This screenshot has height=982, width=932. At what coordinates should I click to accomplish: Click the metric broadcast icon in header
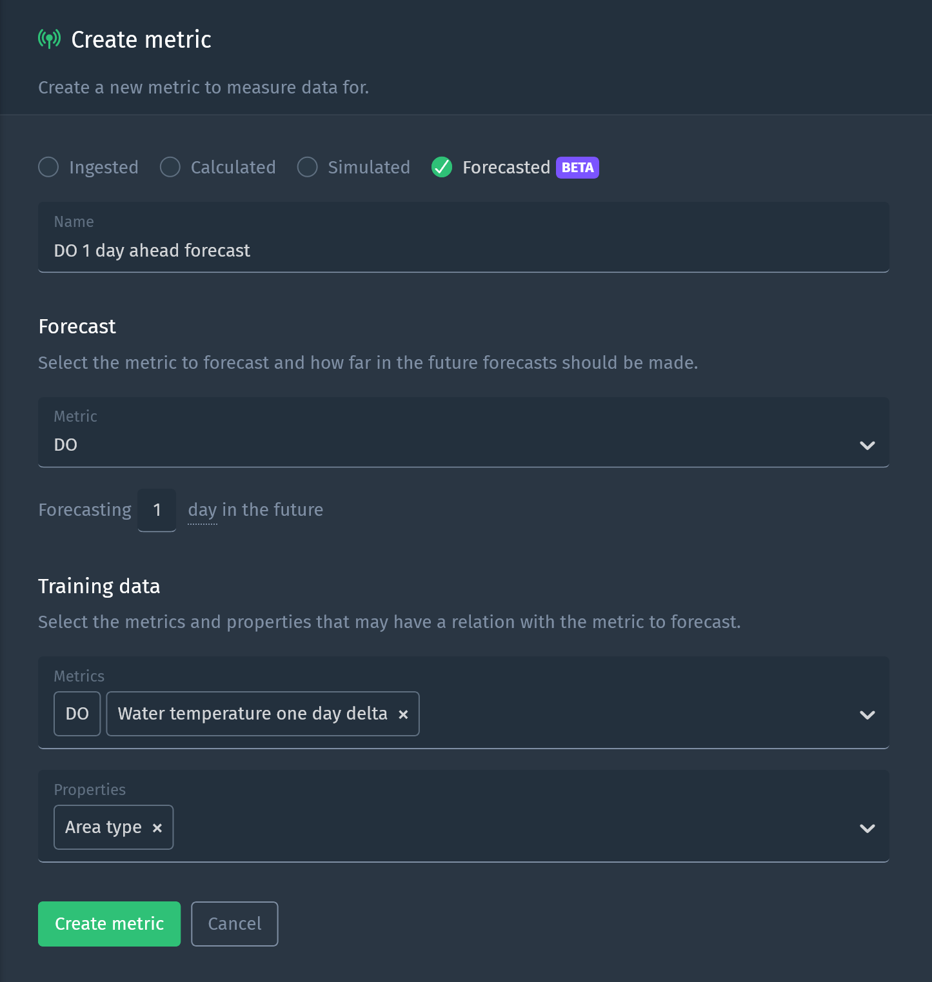tap(49, 39)
